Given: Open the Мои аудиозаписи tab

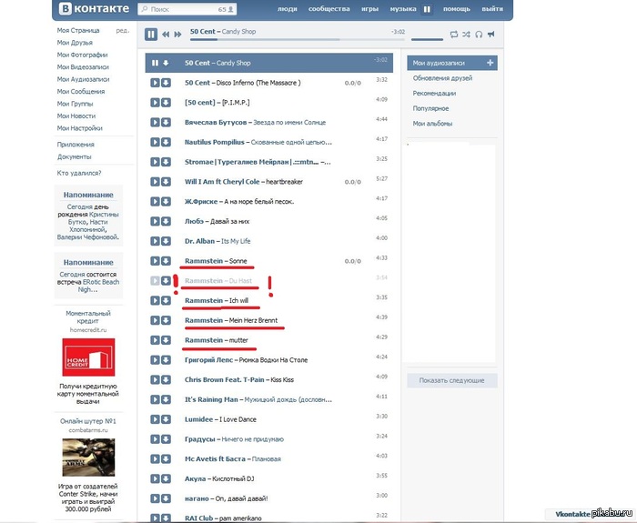Looking at the screenshot, I should 452,63.
